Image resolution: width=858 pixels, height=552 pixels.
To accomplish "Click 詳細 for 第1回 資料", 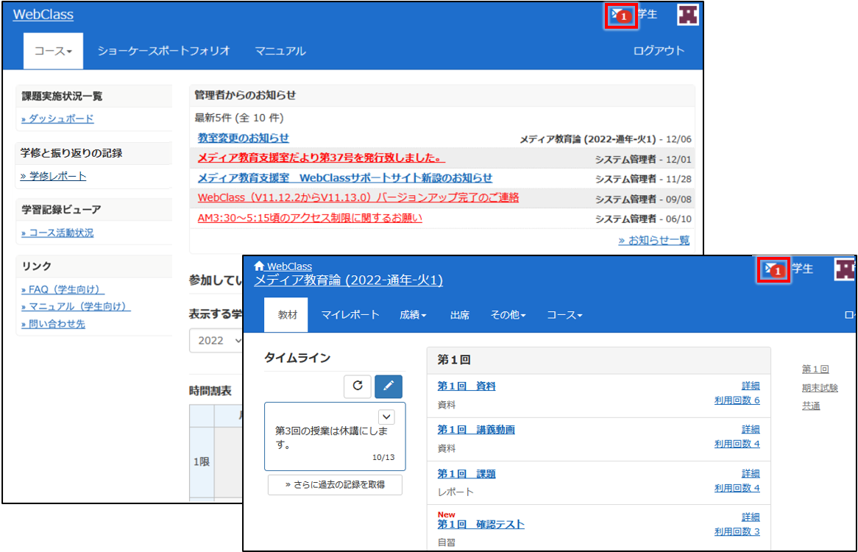I will 751,386.
